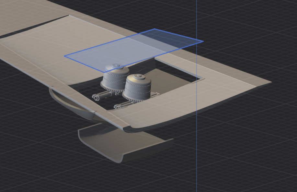Click the top cap of the front turret
297x192 pixels.
point(139,77)
